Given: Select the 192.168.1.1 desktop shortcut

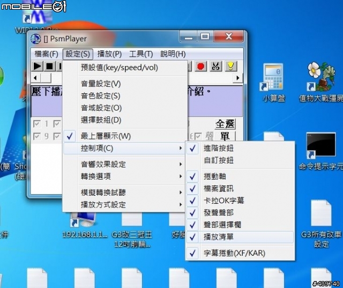Looking at the screenshot, I should coord(85,225).
